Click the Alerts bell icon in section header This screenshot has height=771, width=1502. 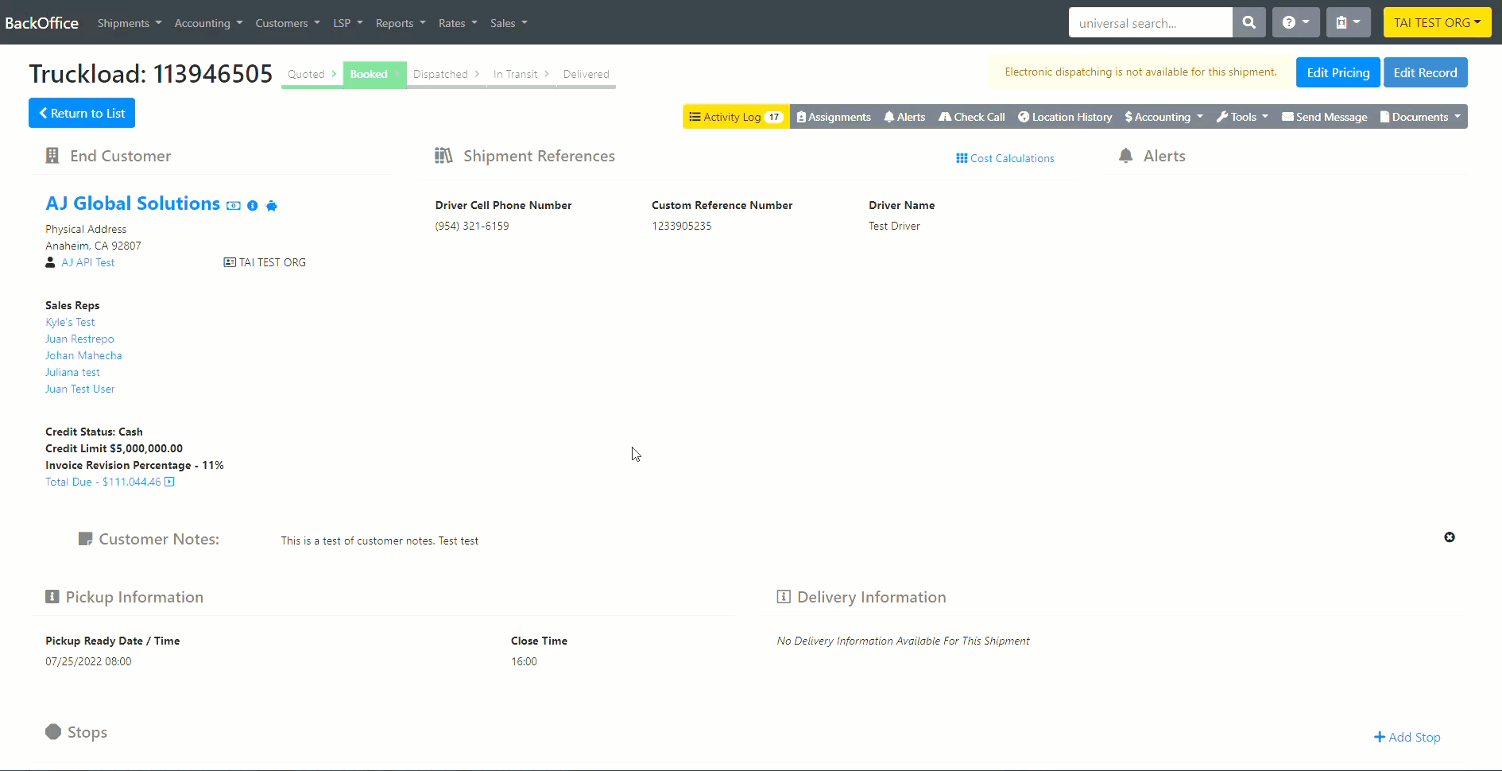coord(1125,156)
